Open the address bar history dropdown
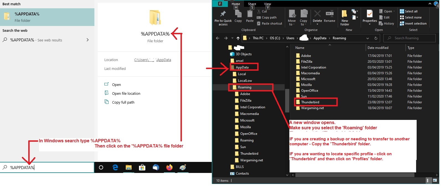441x192 pixels. 367,38
